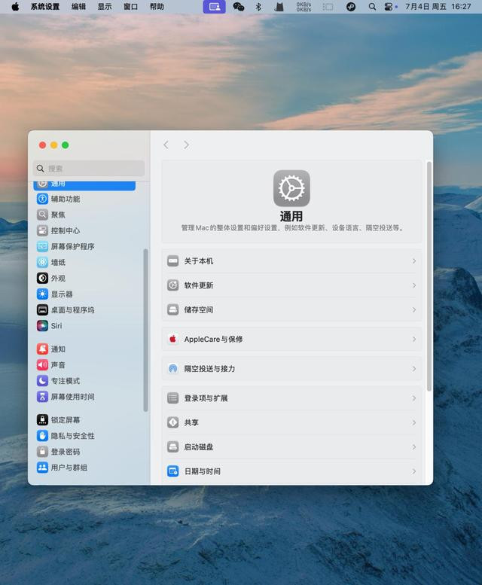Go forward with the right arrow button
The width and height of the screenshot is (482, 585).
[x=186, y=145]
